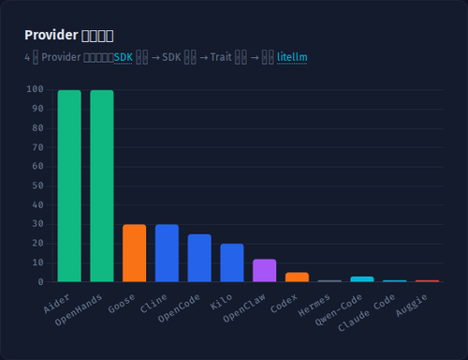Click the Kilo axis label
The width and height of the screenshot is (468, 360).
pyautogui.click(x=221, y=302)
